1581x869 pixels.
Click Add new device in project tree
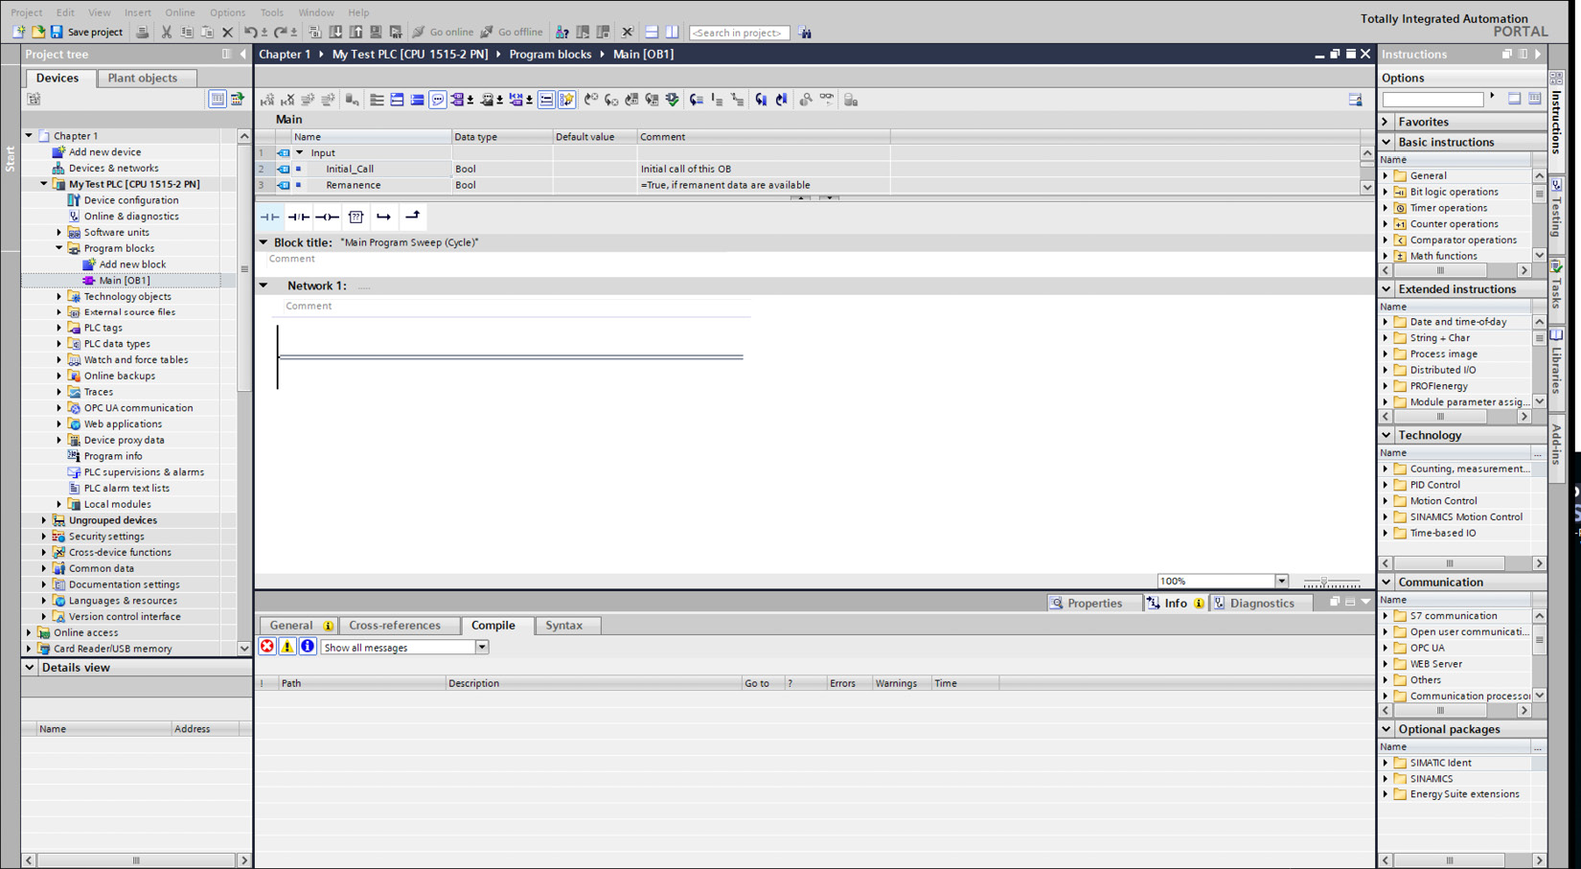[x=104, y=152]
